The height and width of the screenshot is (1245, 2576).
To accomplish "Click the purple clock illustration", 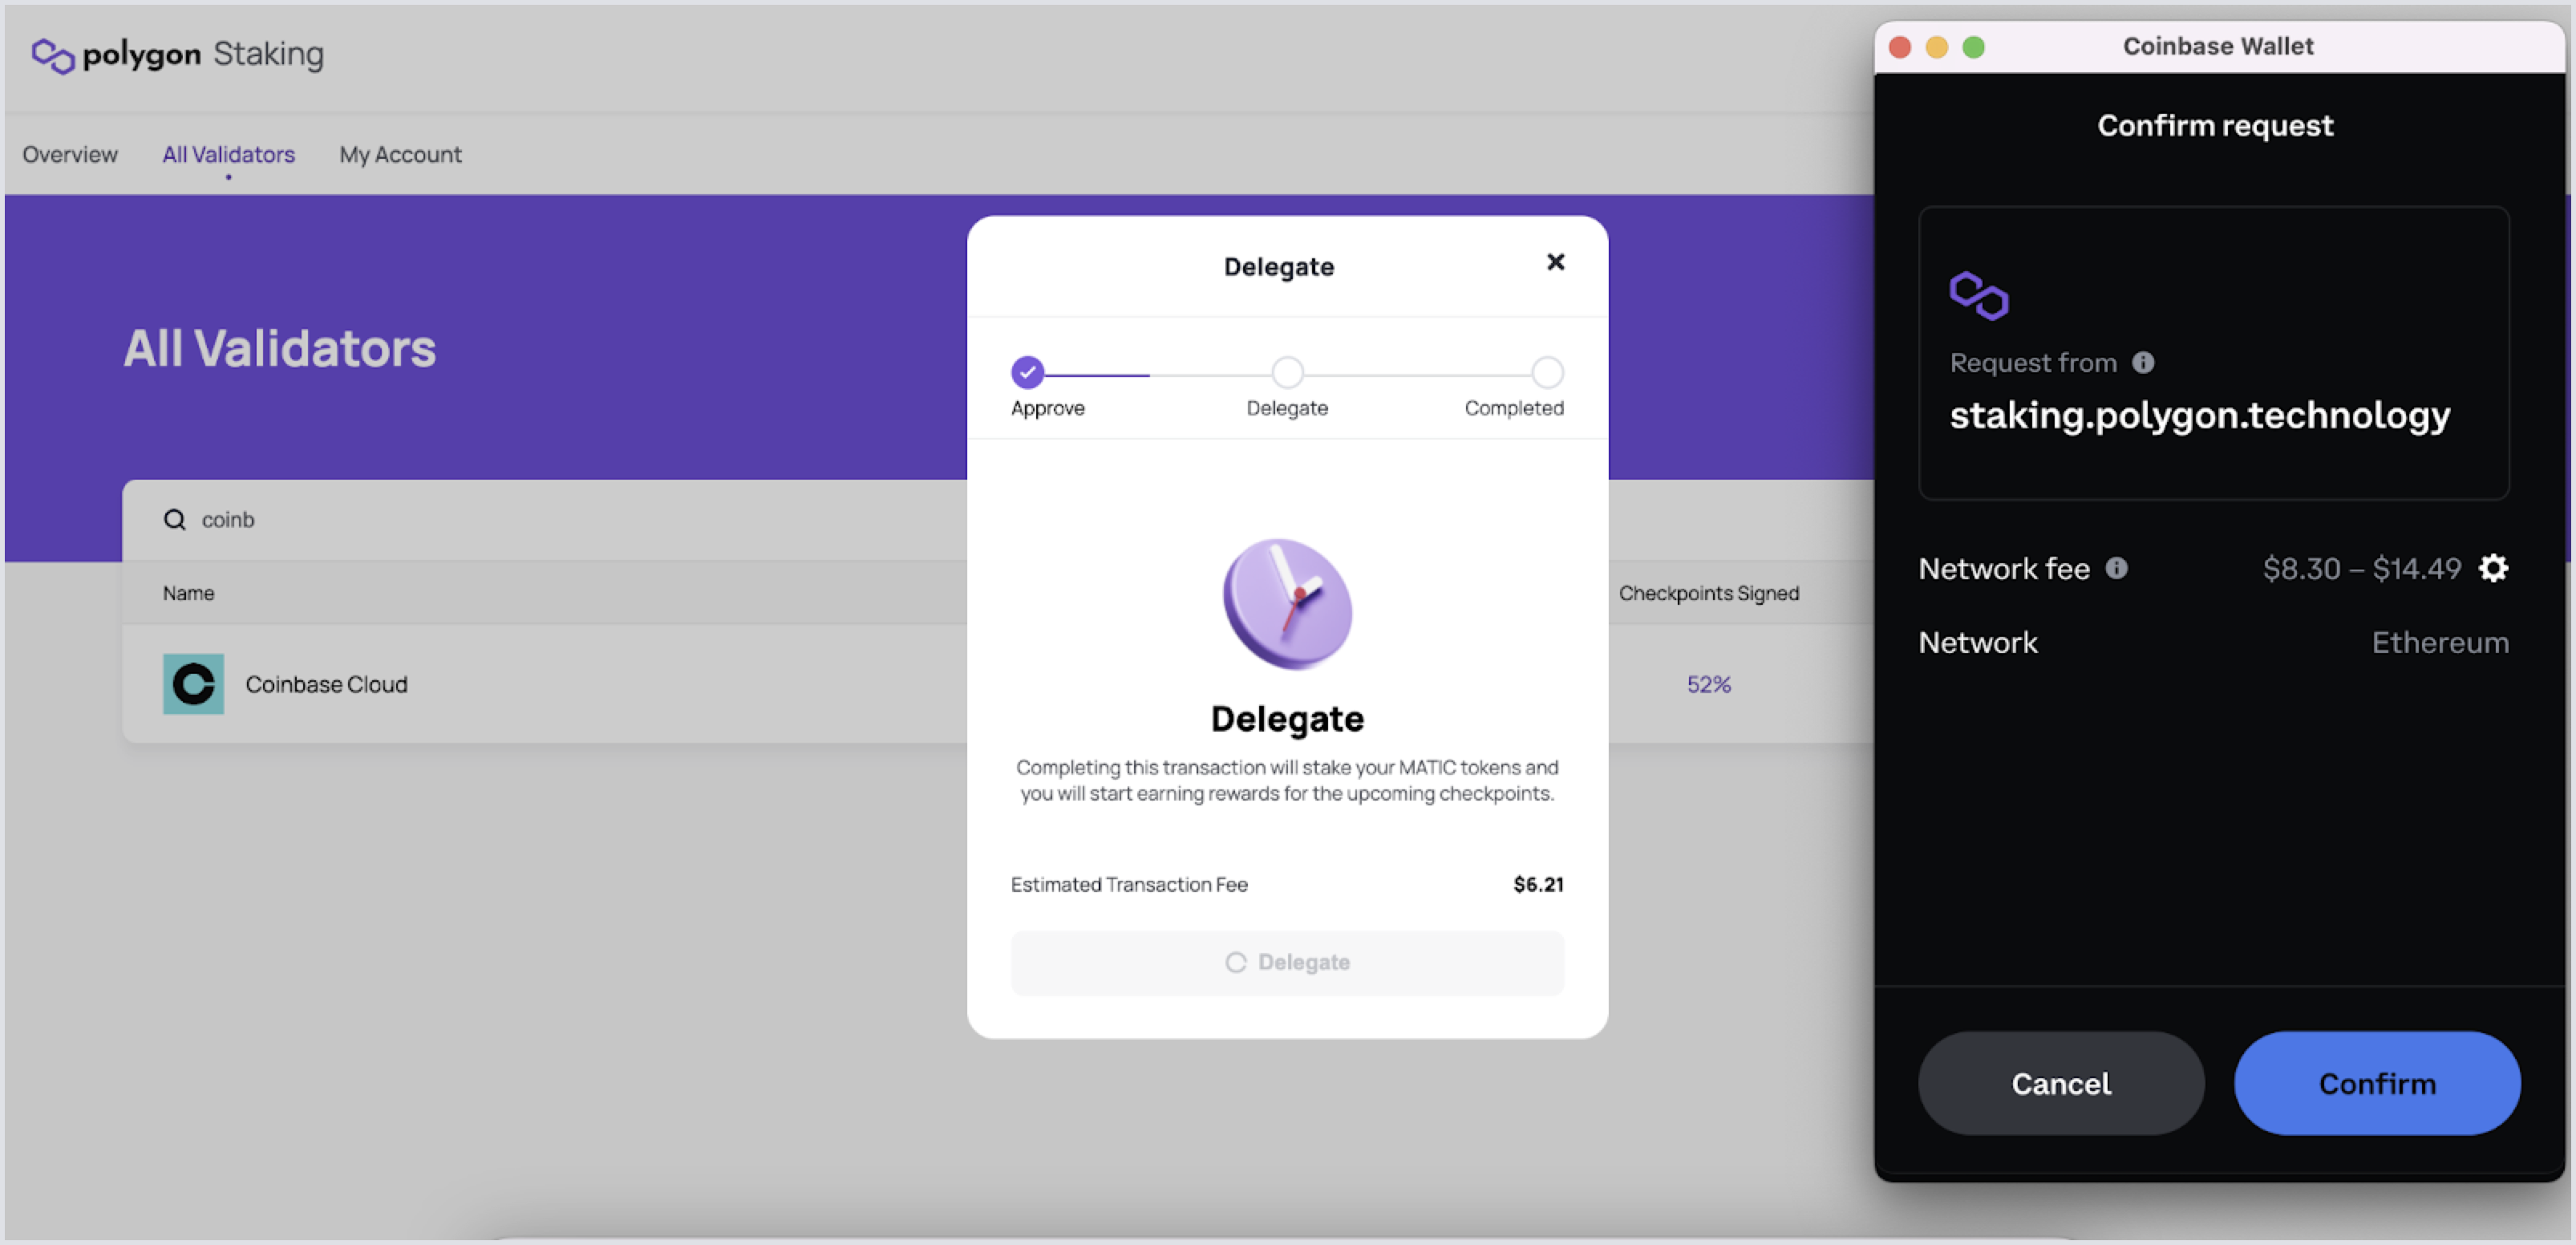I will tap(1287, 604).
